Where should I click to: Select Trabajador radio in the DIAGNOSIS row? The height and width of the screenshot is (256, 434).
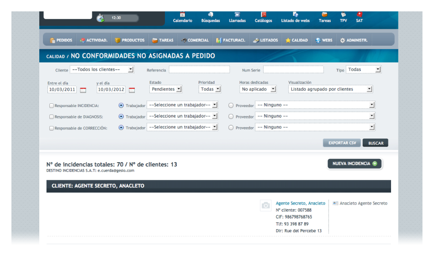coord(121,117)
